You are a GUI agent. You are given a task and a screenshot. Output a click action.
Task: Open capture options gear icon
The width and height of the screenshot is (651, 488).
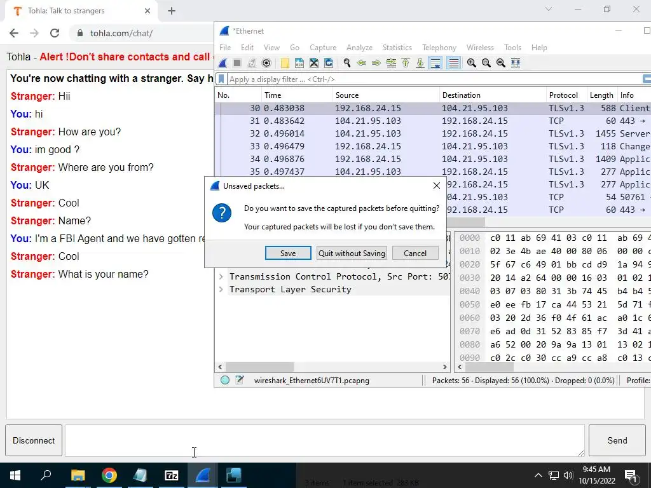click(x=266, y=63)
